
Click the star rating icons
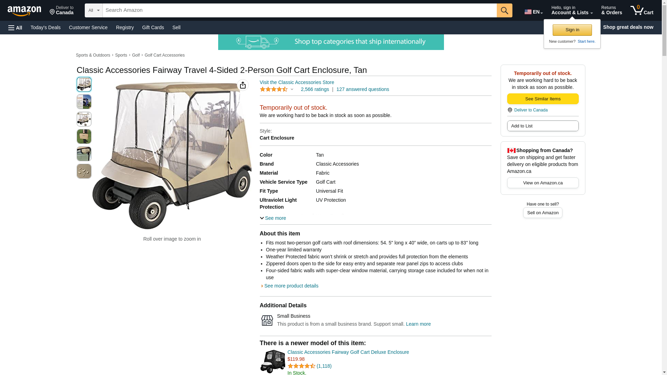point(274,89)
